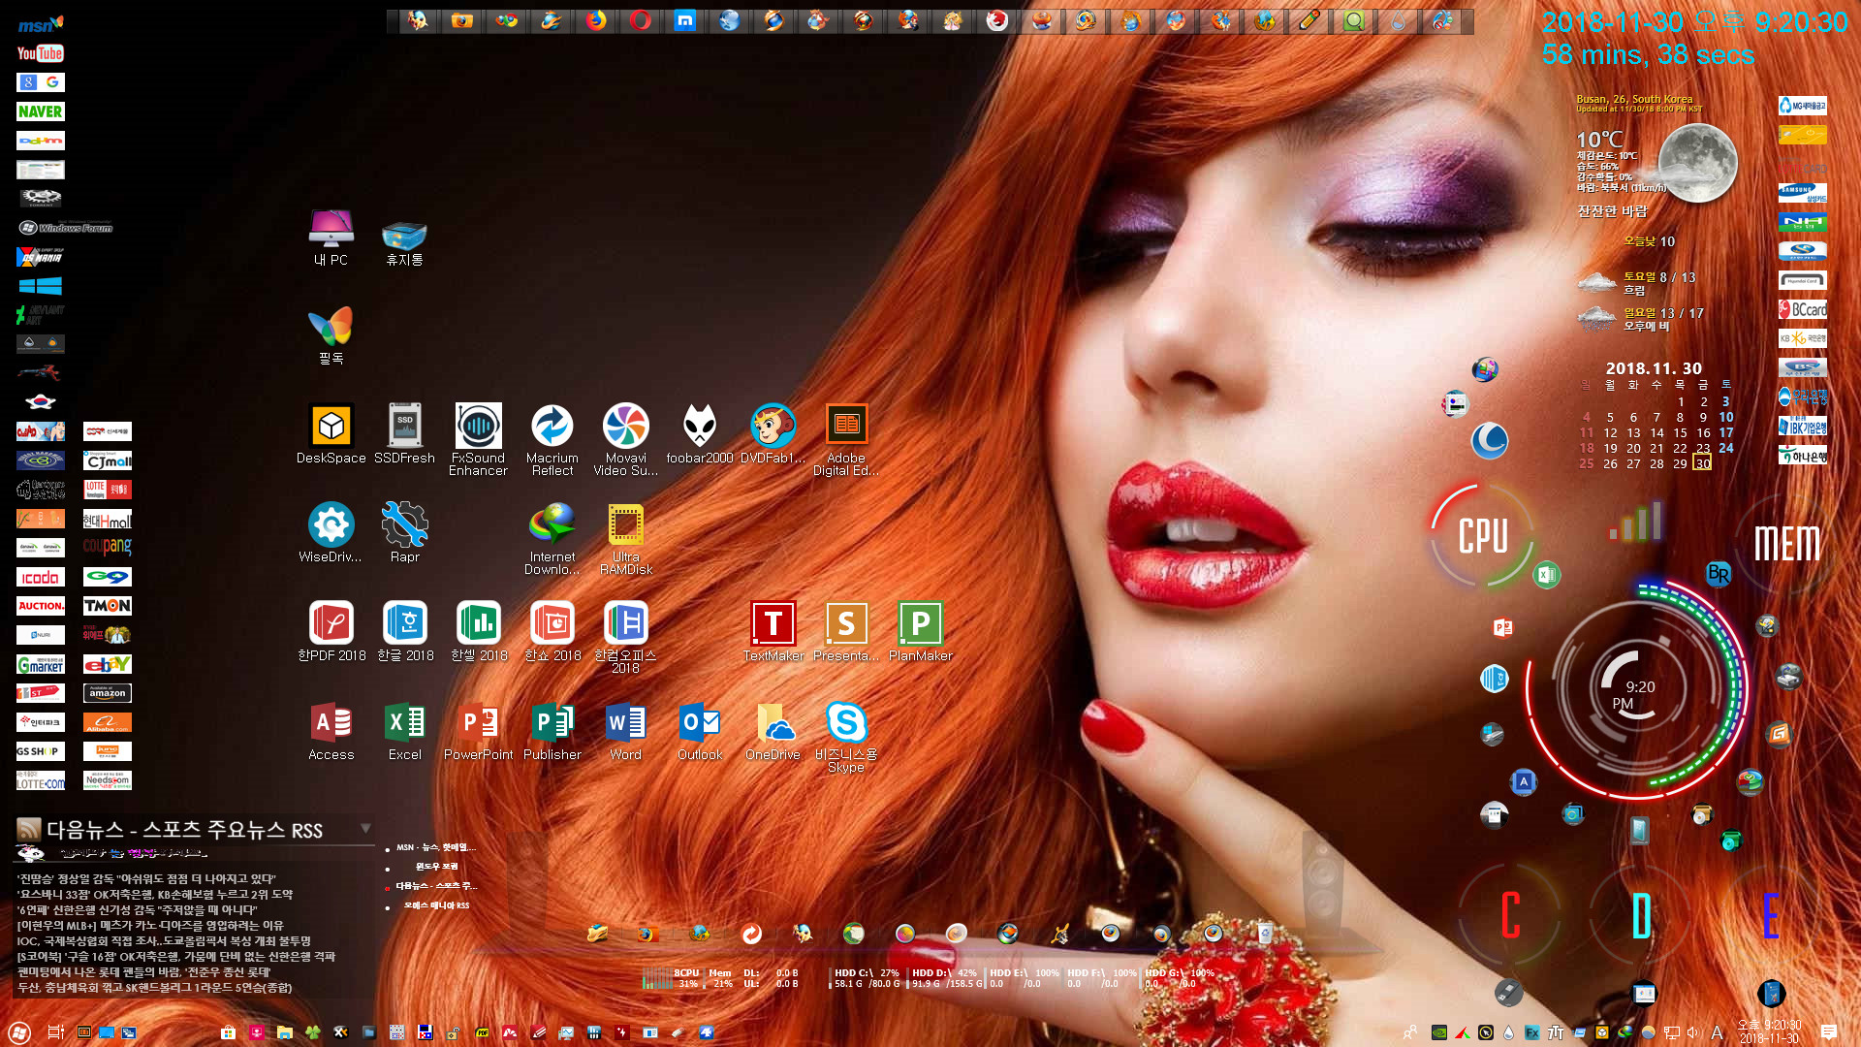Screen dimensions: 1861x1047
Task: Launch TextMaker from the desktop
Action: [773, 631]
